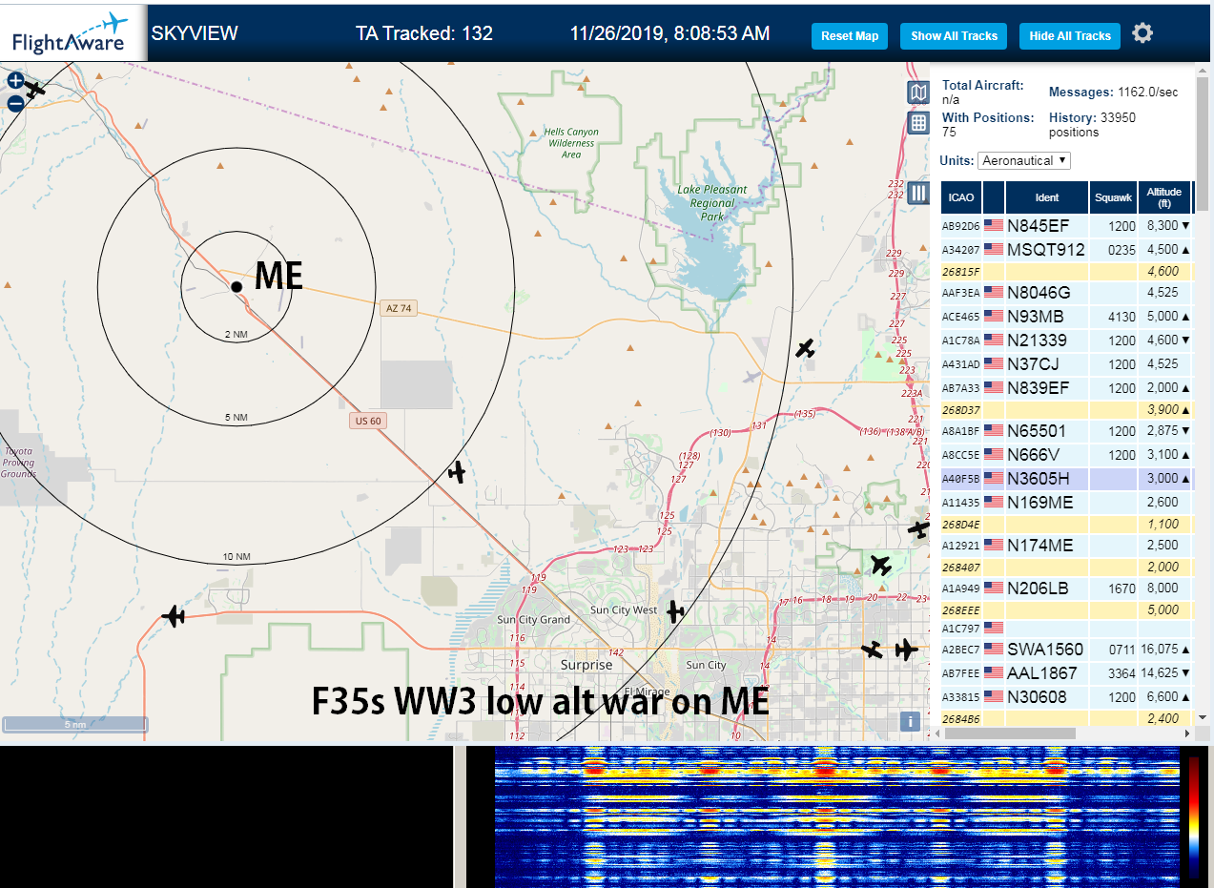Click the AZ 74 road label
The height and width of the screenshot is (888, 1214).
tap(400, 308)
